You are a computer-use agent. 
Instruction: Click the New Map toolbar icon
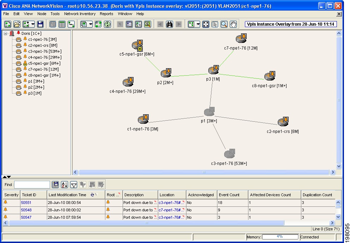click(x=8, y=24)
